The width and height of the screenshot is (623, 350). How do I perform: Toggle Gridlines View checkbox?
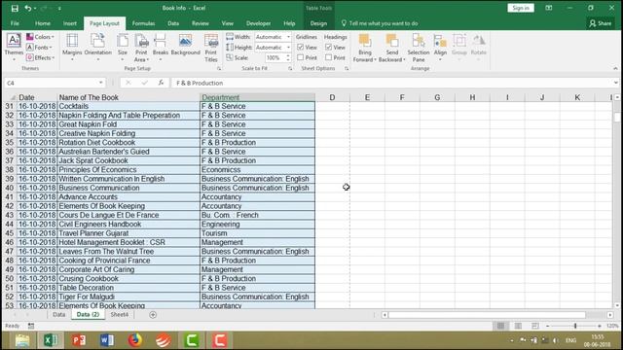(x=301, y=48)
